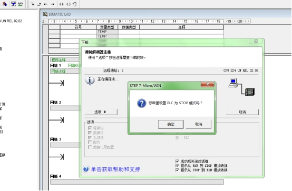Select the second TEMP variable cell
The image size is (292, 191).
point(107,36)
